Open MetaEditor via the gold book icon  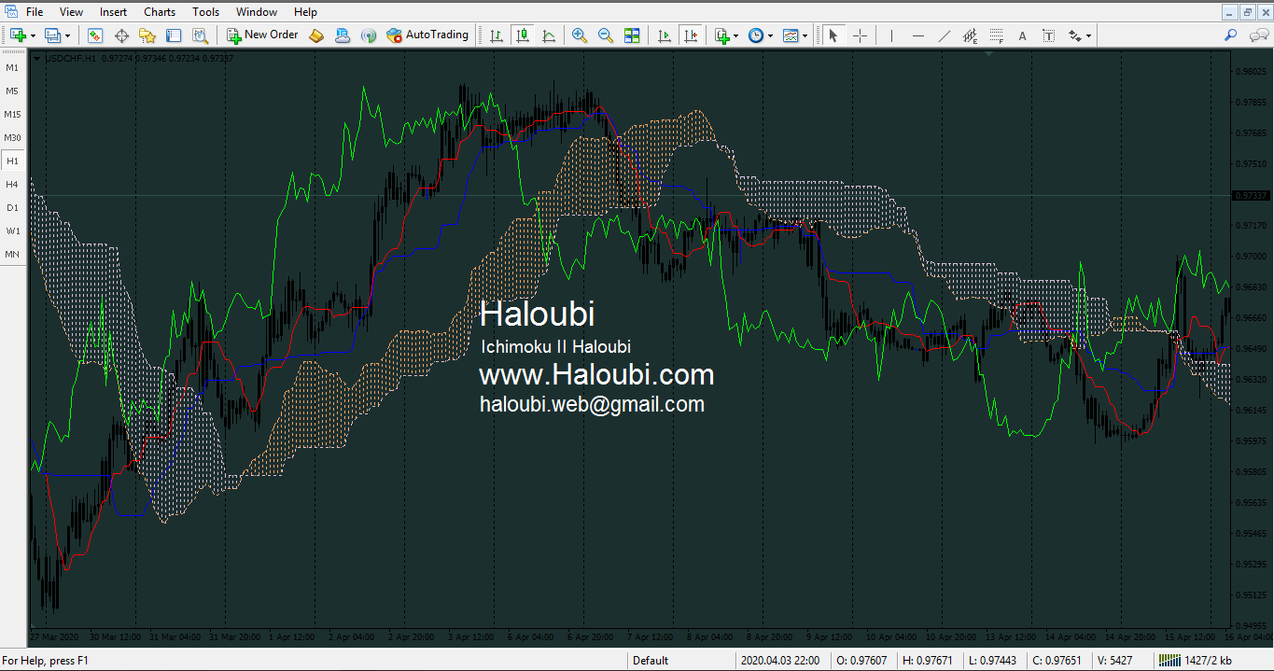(x=316, y=35)
